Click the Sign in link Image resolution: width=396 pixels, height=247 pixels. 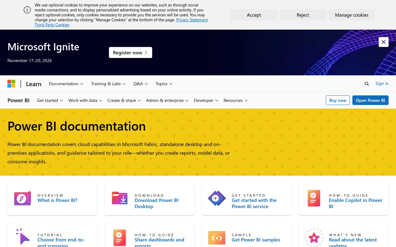click(x=382, y=83)
